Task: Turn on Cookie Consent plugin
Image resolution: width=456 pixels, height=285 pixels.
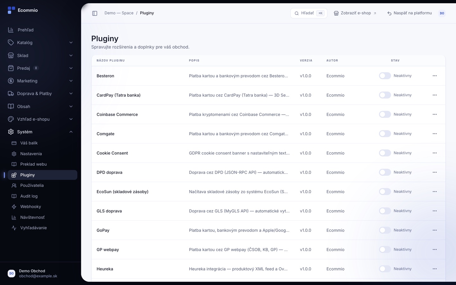Action: pyautogui.click(x=385, y=153)
